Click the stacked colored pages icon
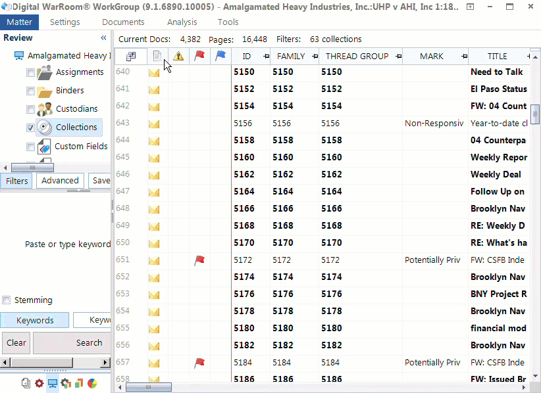Screen dimensions: 541x393 (79, 383)
